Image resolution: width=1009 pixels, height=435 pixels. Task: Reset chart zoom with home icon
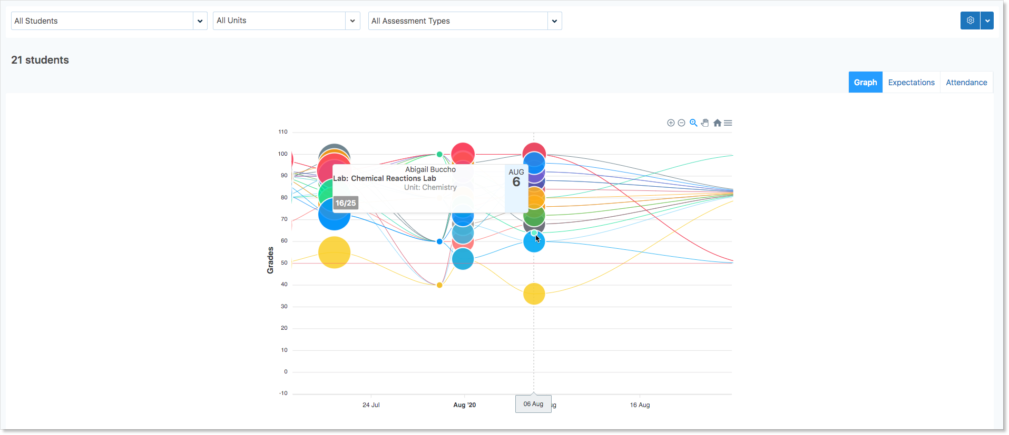(x=717, y=123)
